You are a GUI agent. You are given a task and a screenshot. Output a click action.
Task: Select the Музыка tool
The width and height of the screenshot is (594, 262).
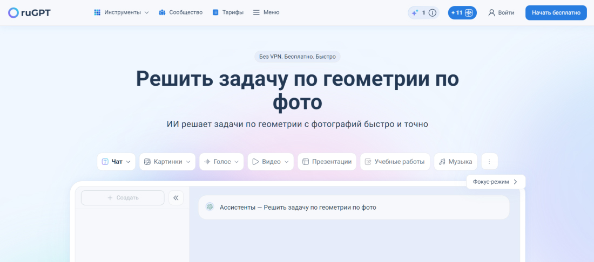(x=456, y=161)
